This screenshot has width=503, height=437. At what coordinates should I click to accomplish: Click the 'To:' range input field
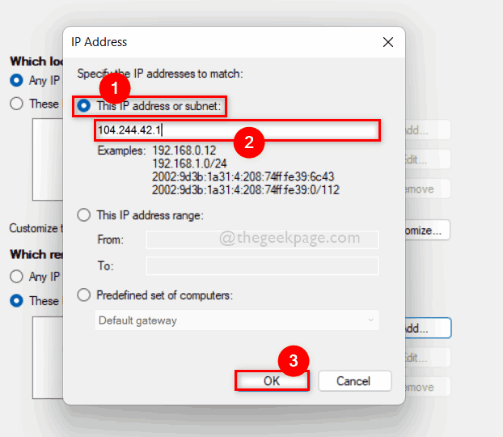point(262,266)
